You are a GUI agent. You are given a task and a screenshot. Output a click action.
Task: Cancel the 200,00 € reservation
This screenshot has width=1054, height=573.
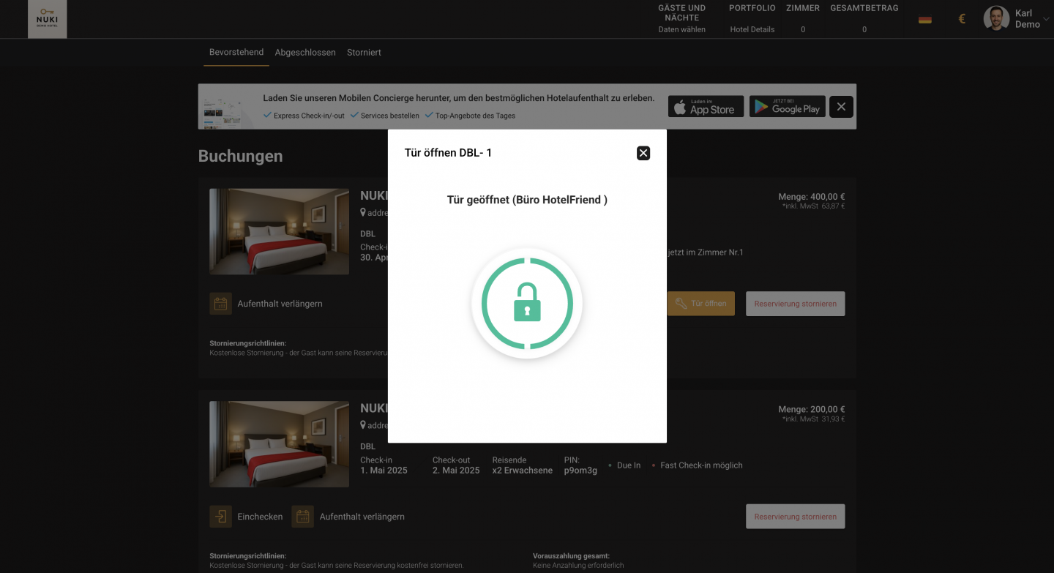795,517
